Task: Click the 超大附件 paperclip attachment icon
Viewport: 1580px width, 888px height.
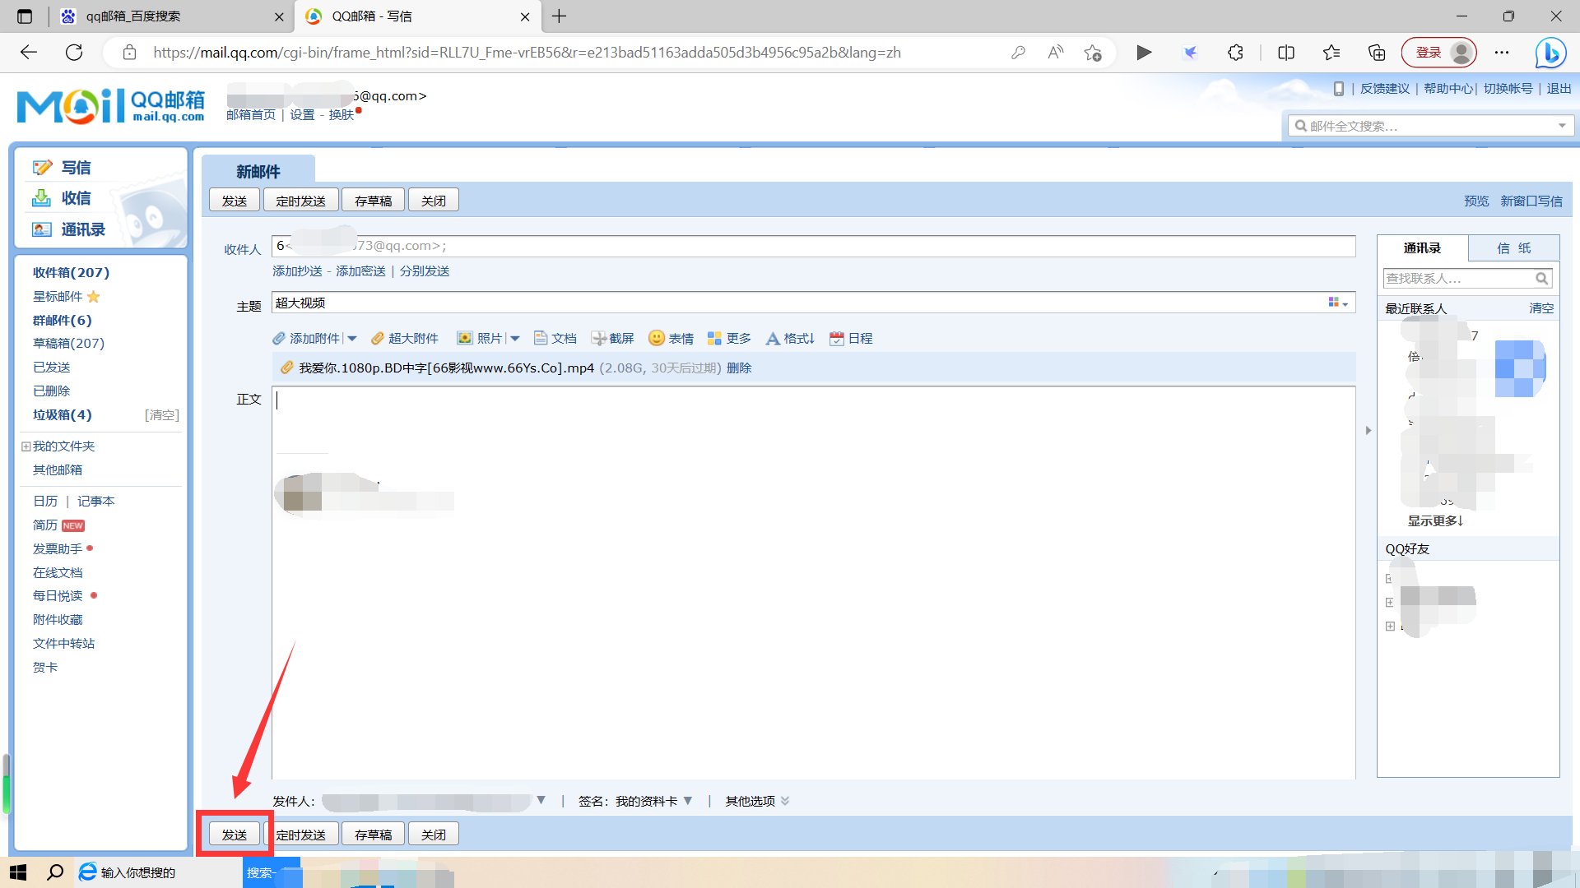Action: [x=378, y=338]
